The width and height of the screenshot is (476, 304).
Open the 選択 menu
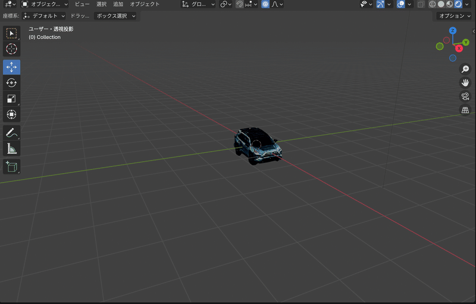pos(101,4)
